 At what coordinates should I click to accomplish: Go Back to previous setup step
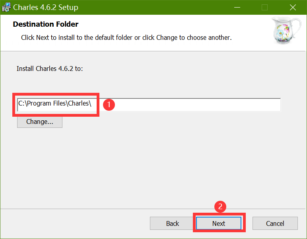click(x=172, y=223)
